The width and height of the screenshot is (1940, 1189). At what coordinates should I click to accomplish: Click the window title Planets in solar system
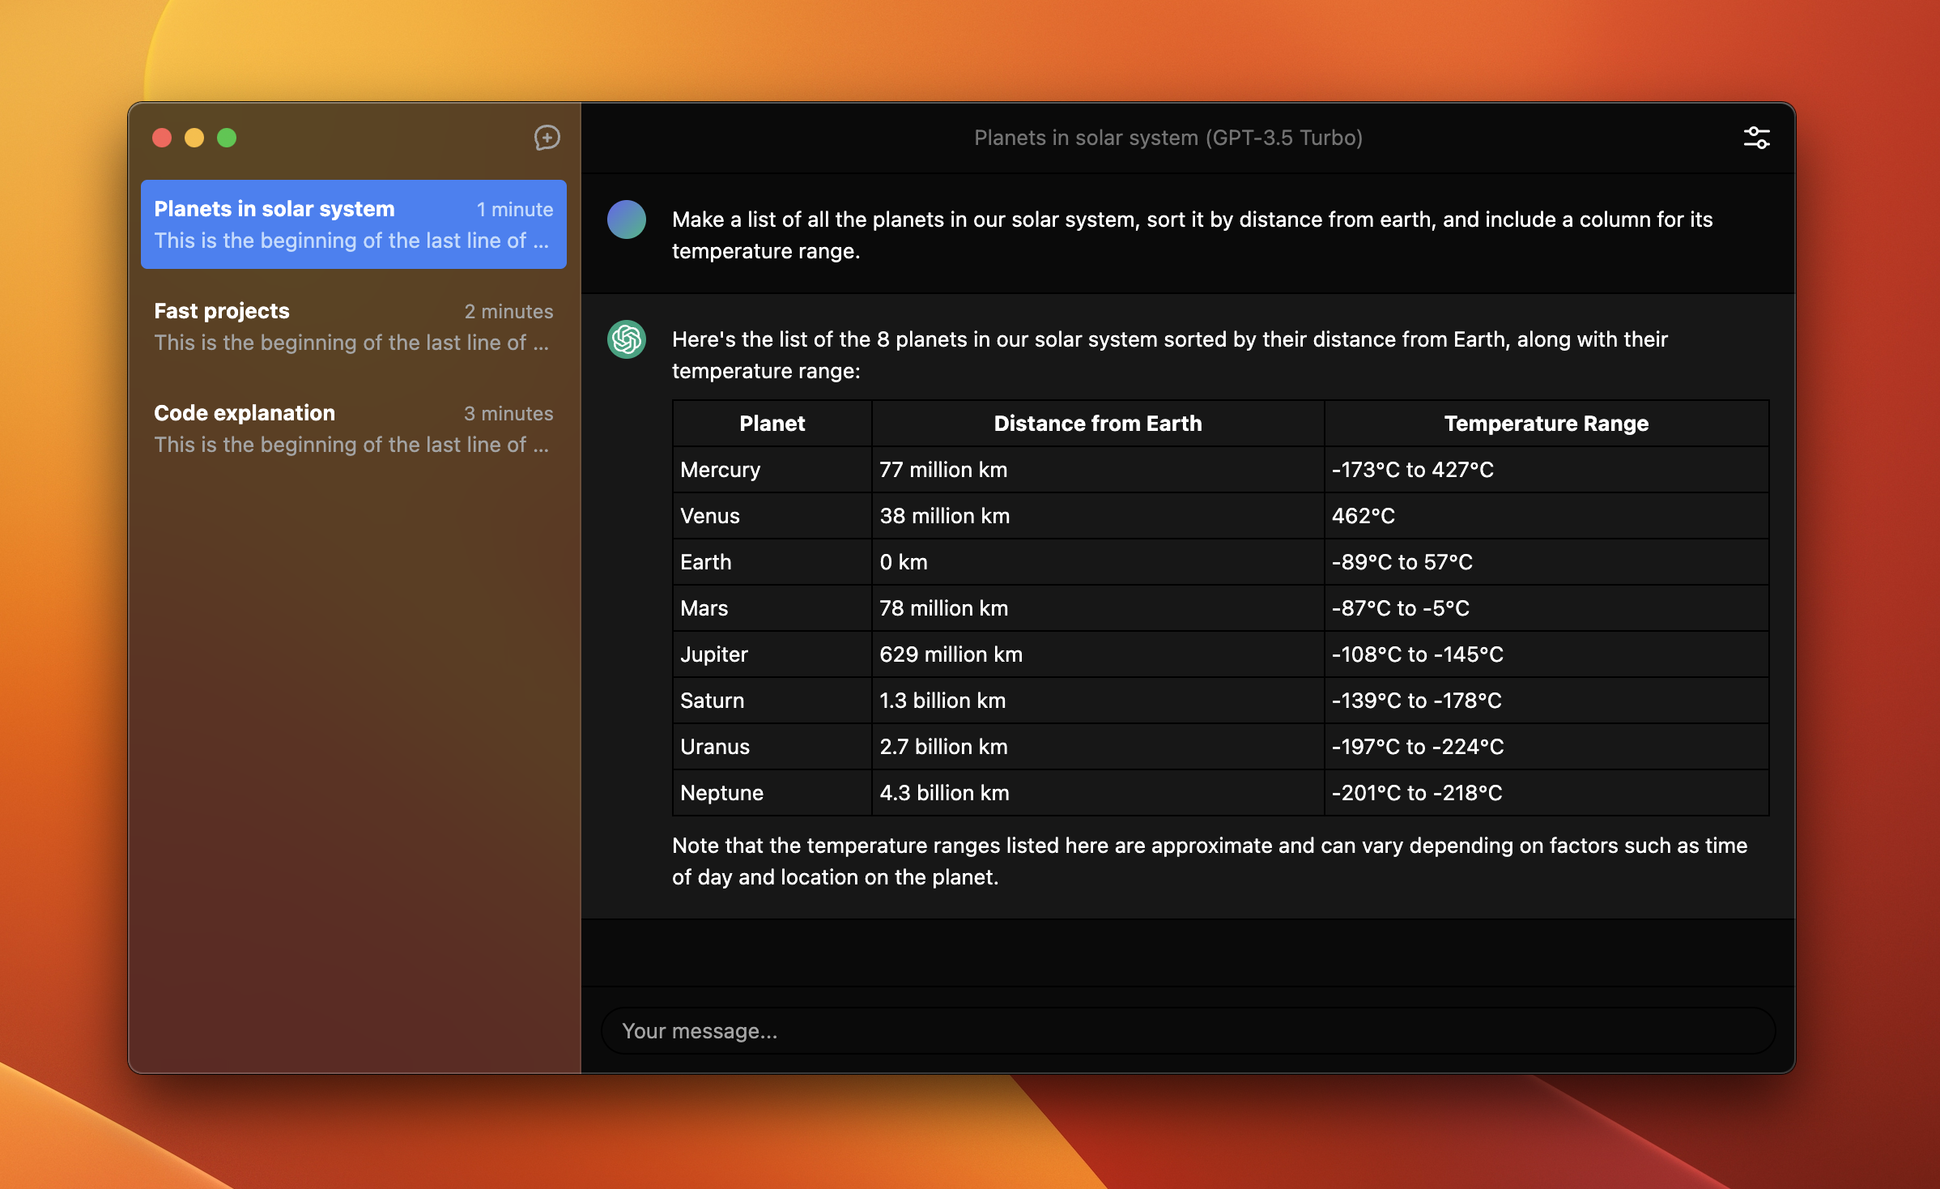(x=1168, y=138)
